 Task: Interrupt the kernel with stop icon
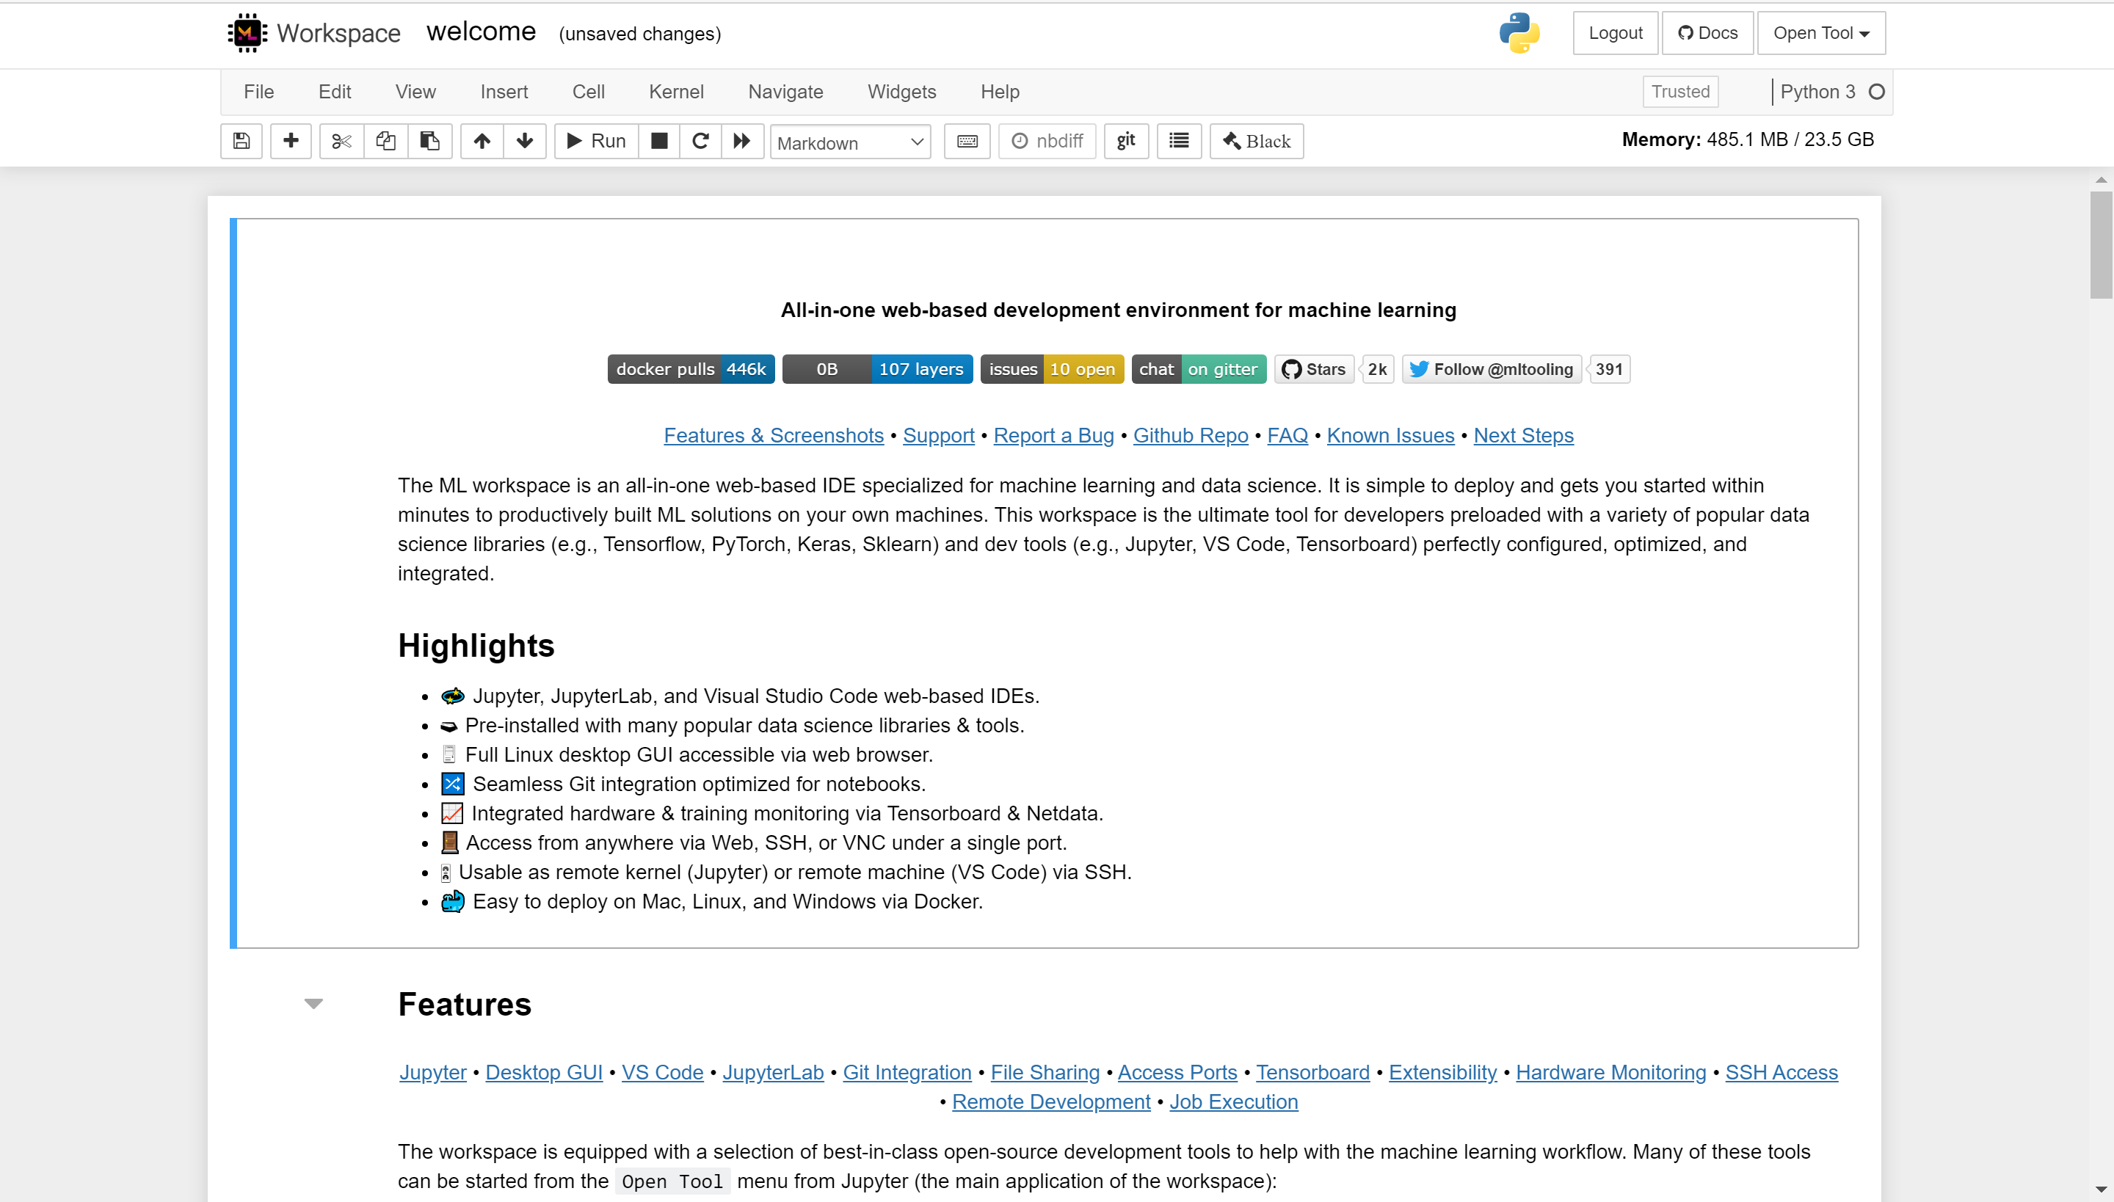click(x=659, y=141)
